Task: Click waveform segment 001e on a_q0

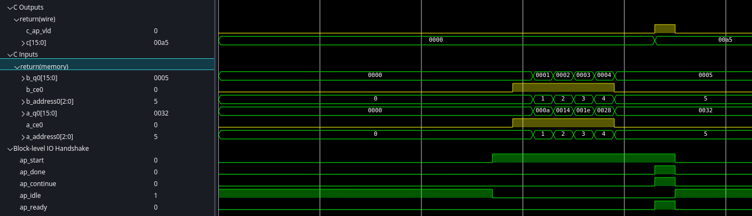Action: point(583,111)
